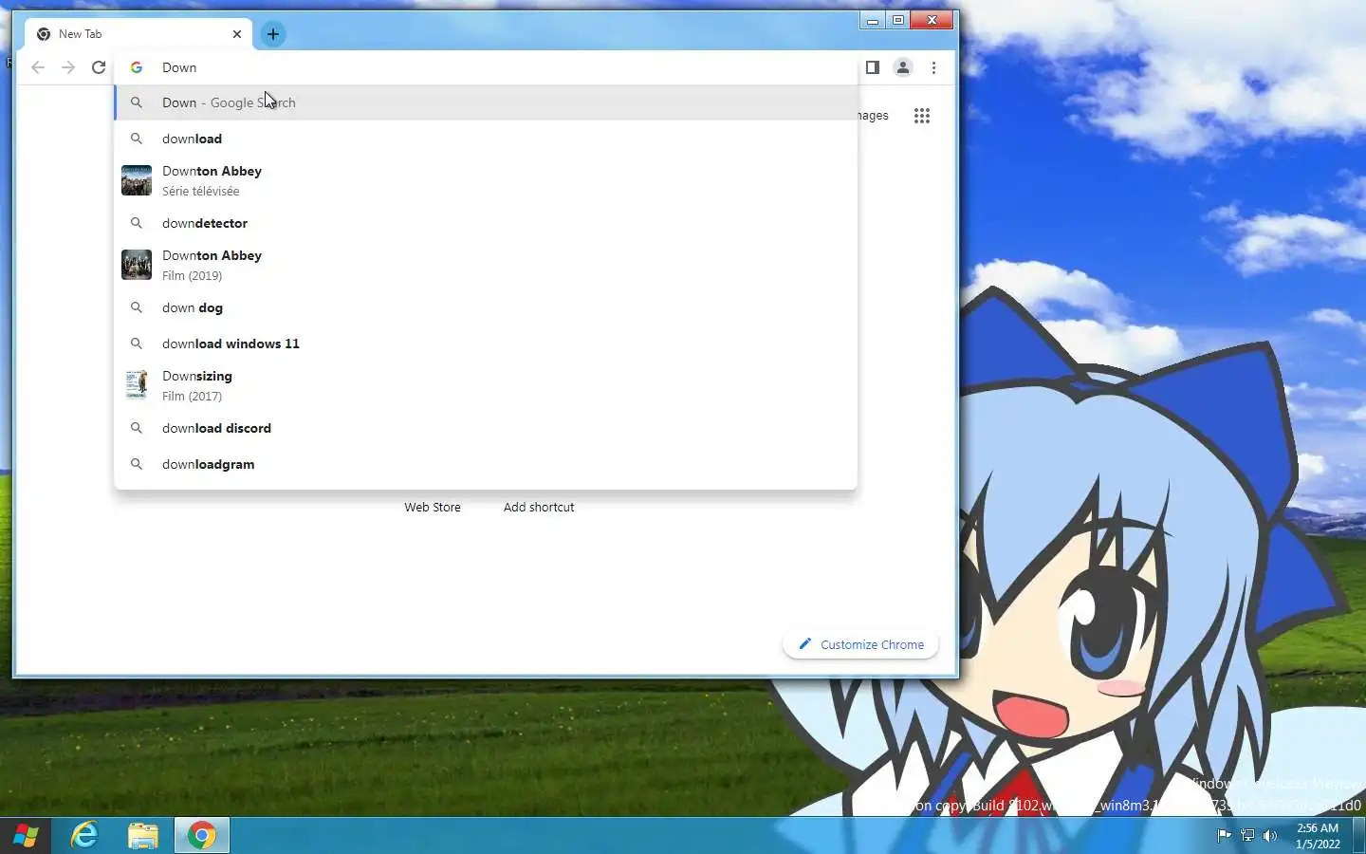Click the Downsizing film poster thumbnail
The height and width of the screenshot is (854, 1366).
137,385
